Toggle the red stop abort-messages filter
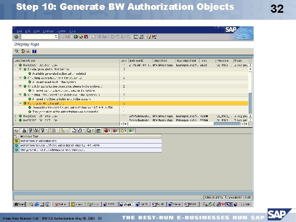 (107, 131)
